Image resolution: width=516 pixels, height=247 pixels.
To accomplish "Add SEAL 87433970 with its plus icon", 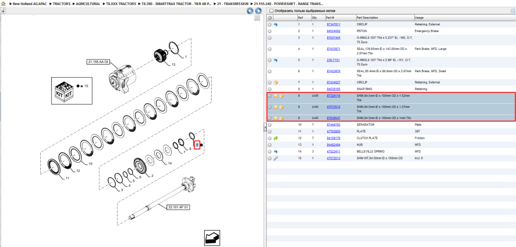I will click(x=269, y=71).
